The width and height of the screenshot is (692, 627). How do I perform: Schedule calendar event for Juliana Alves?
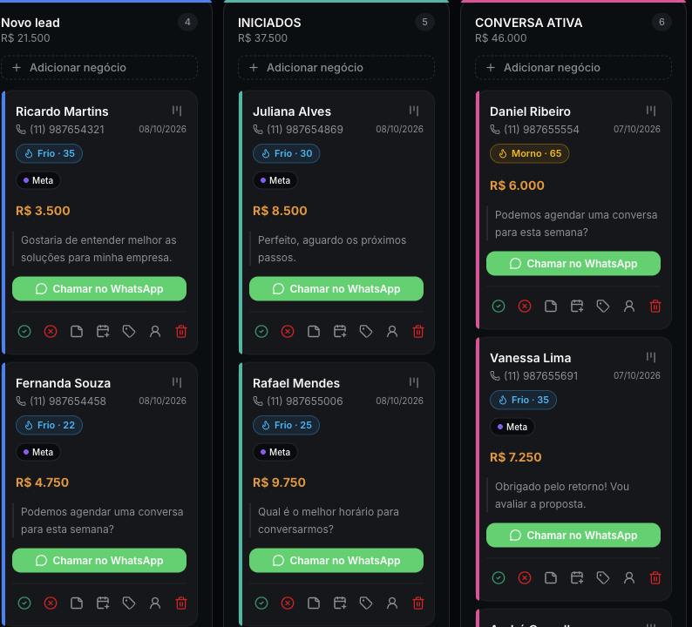tap(340, 331)
